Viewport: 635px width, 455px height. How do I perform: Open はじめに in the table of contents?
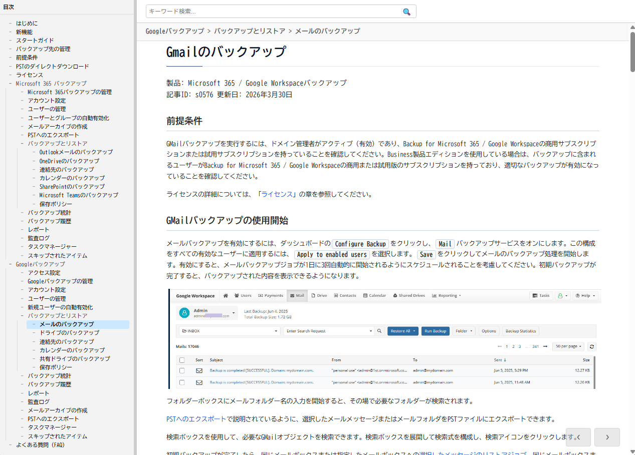[x=27, y=24]
